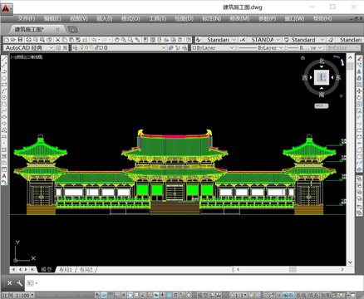Save the drawing with the floppy icon

tap(20, 40)
